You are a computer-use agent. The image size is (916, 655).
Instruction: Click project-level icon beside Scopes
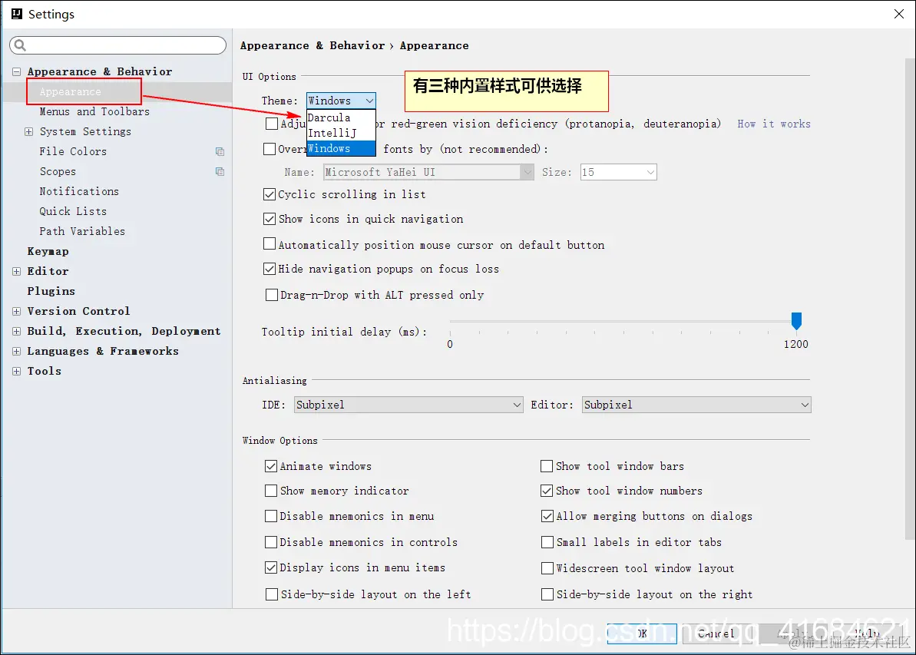[220, 171]
